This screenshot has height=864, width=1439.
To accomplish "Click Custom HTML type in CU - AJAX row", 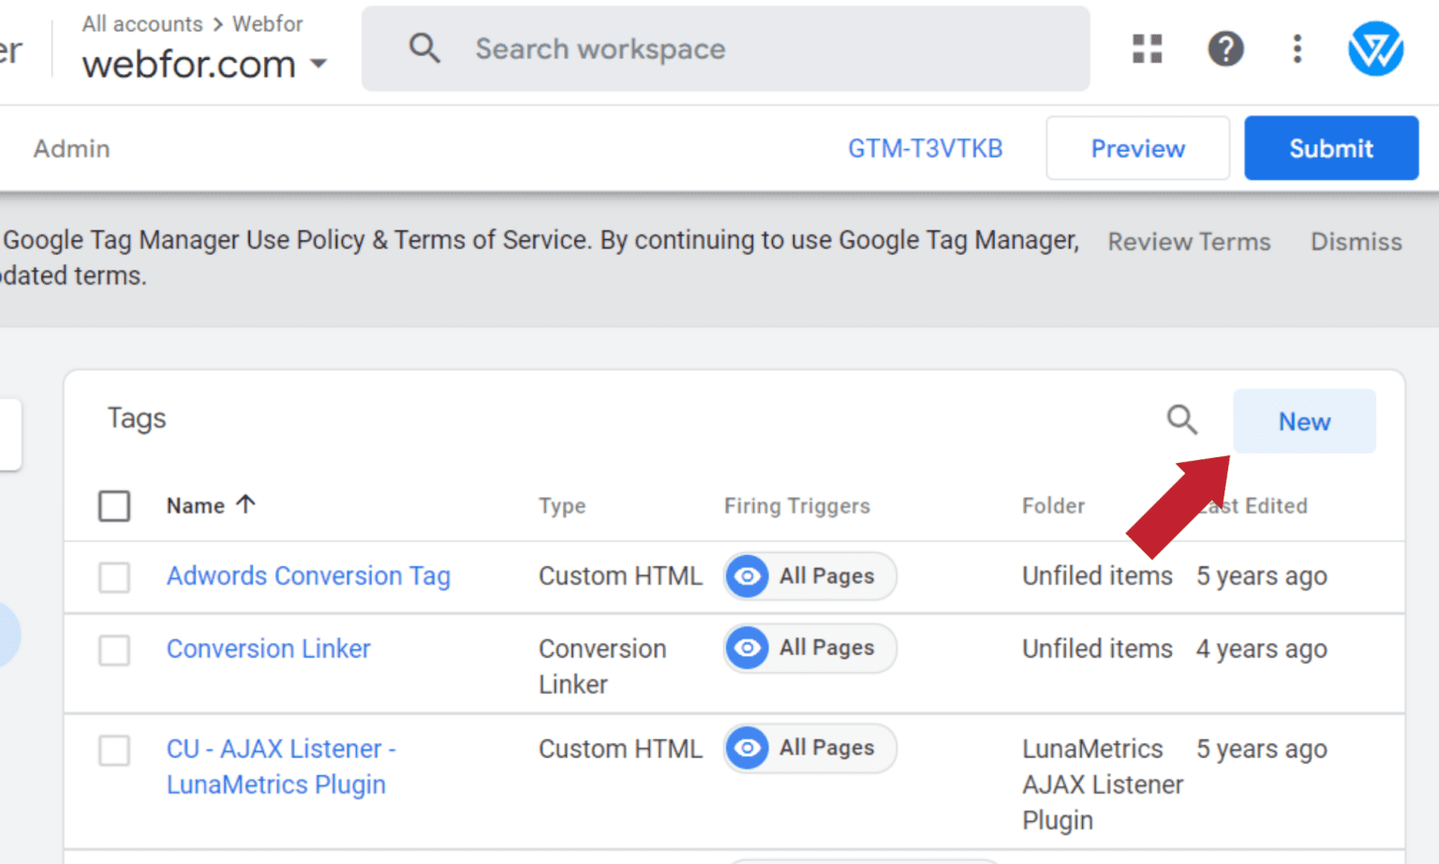I will click(620, 749).
